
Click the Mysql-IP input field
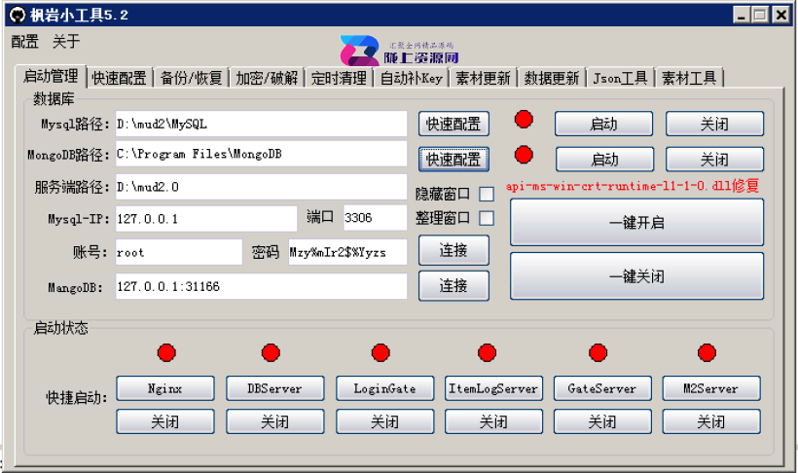(x=206, y=218)
